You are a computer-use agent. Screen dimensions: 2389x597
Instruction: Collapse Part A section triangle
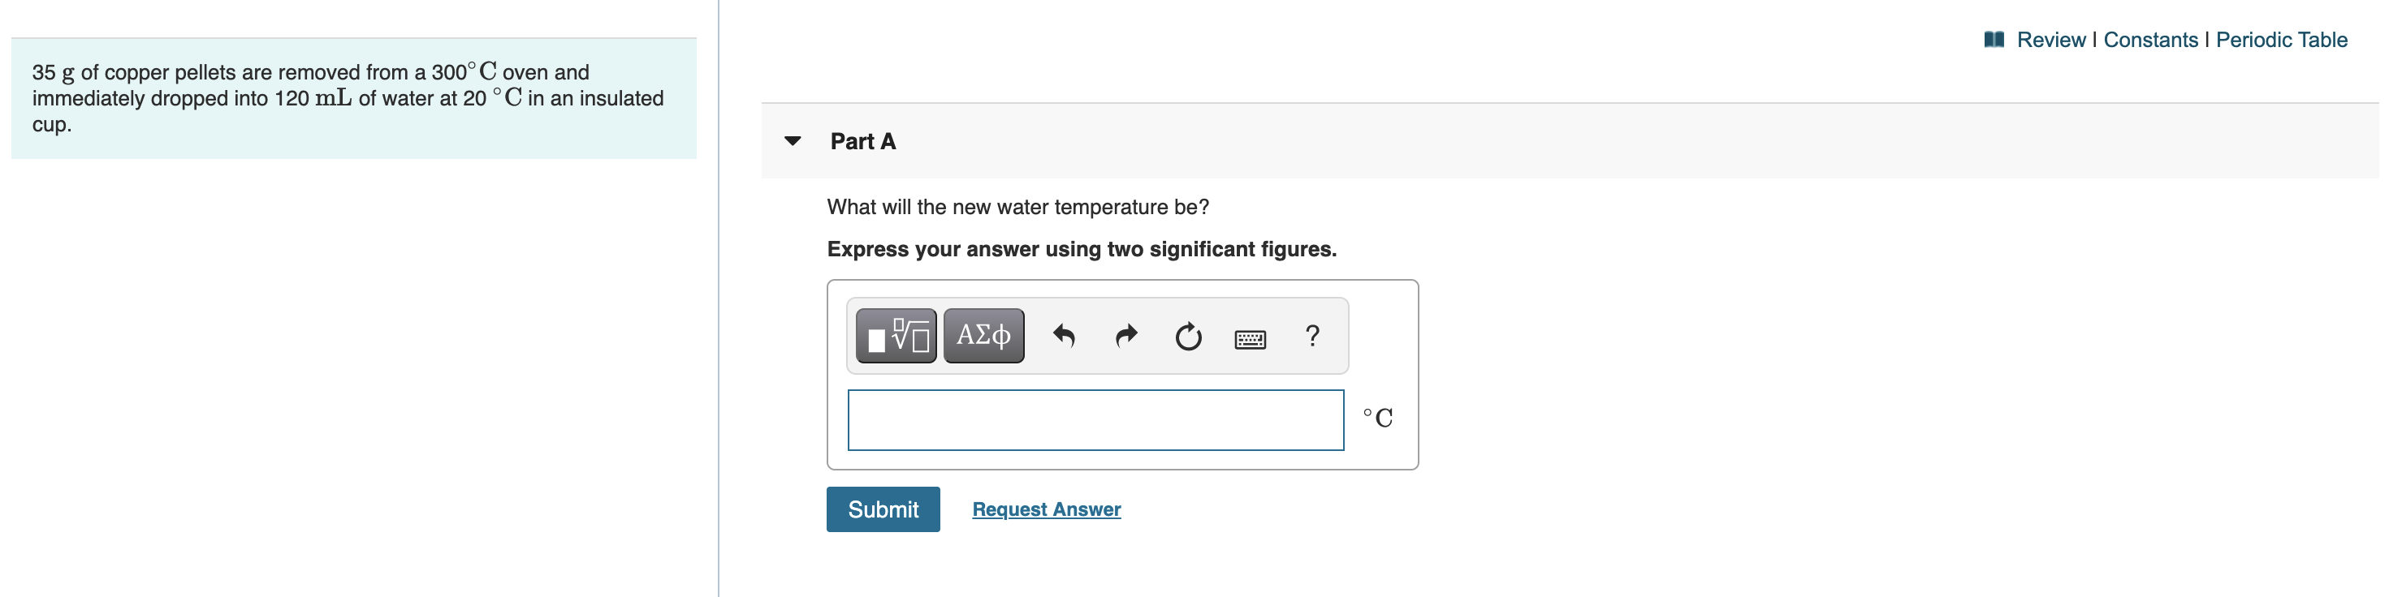792,141
